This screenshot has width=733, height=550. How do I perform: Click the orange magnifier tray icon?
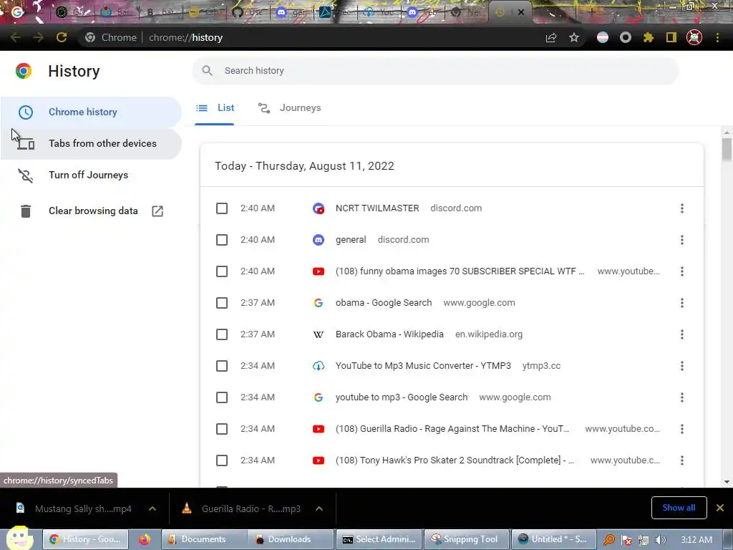(x=609, y=540)
